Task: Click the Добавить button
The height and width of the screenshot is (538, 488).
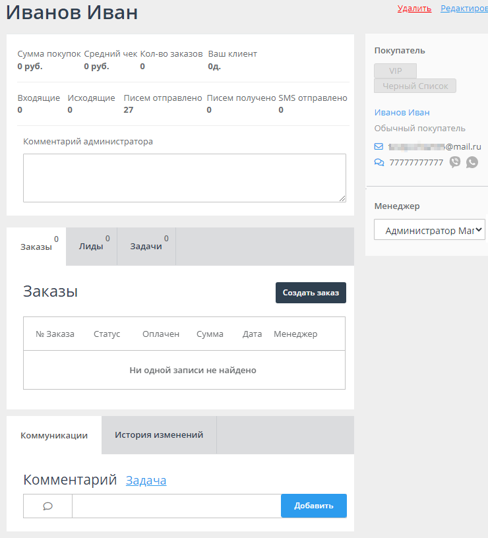Action: click(314, 506)
